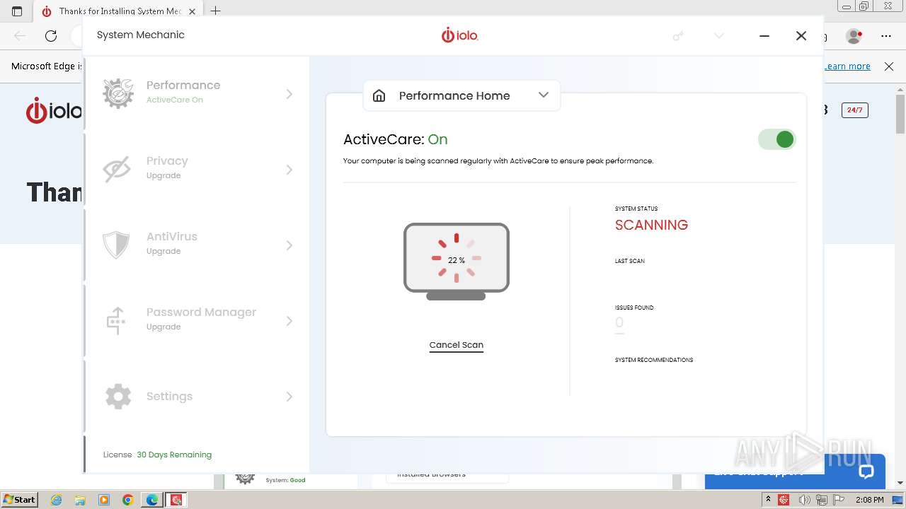Image resolution: width=906 pixels, height=509 pixels.
Task: Turn off the ActiveCare toggle switch
Action: [x=777, y=139]
